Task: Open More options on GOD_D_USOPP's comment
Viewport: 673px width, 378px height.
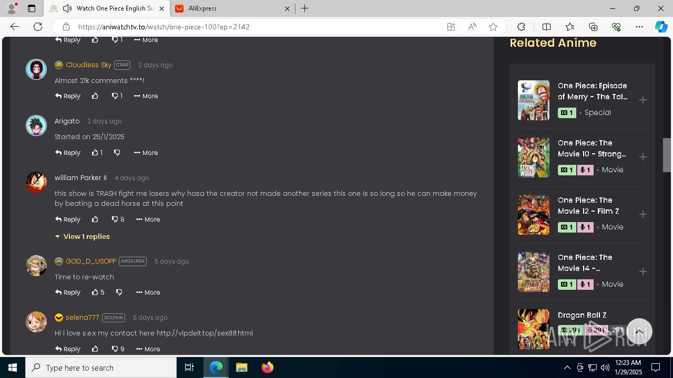Action: [148, 292]
